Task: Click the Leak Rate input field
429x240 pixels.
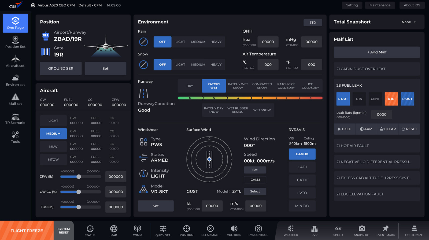Action: [x=381, y=115]
